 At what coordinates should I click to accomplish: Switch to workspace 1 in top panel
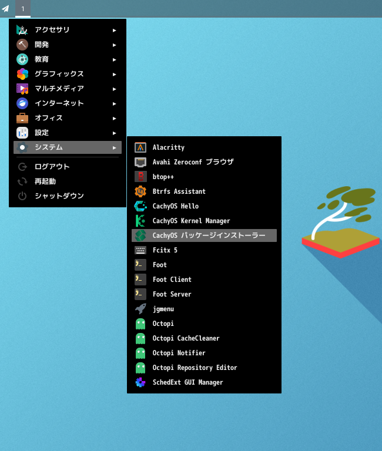point(23,8)
